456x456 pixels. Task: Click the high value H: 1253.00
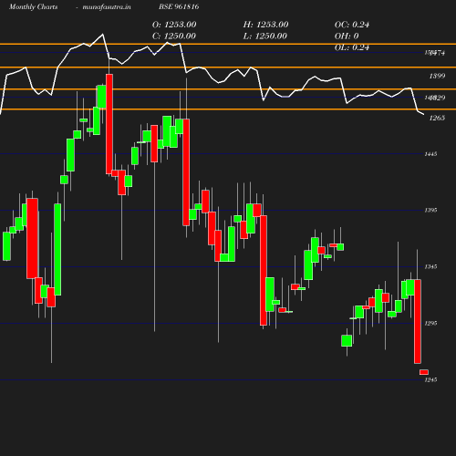click(x=265, y=25)
